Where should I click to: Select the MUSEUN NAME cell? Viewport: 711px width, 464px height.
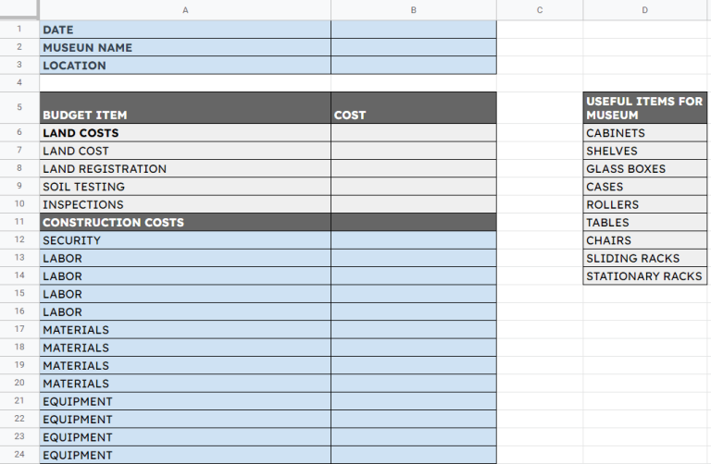[185, 47]
